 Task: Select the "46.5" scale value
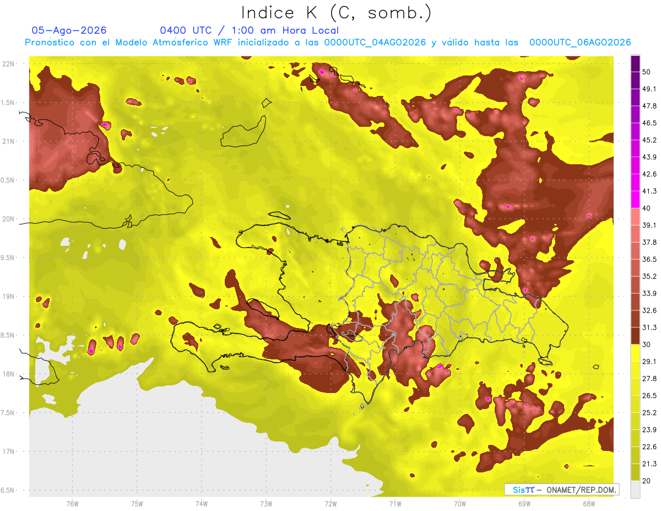pyautogui.click(x=649, y=123)
